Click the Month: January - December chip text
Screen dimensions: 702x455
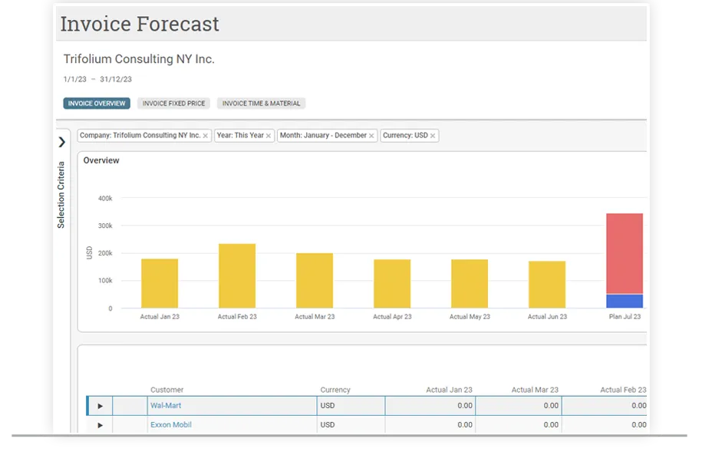[323, 135]
